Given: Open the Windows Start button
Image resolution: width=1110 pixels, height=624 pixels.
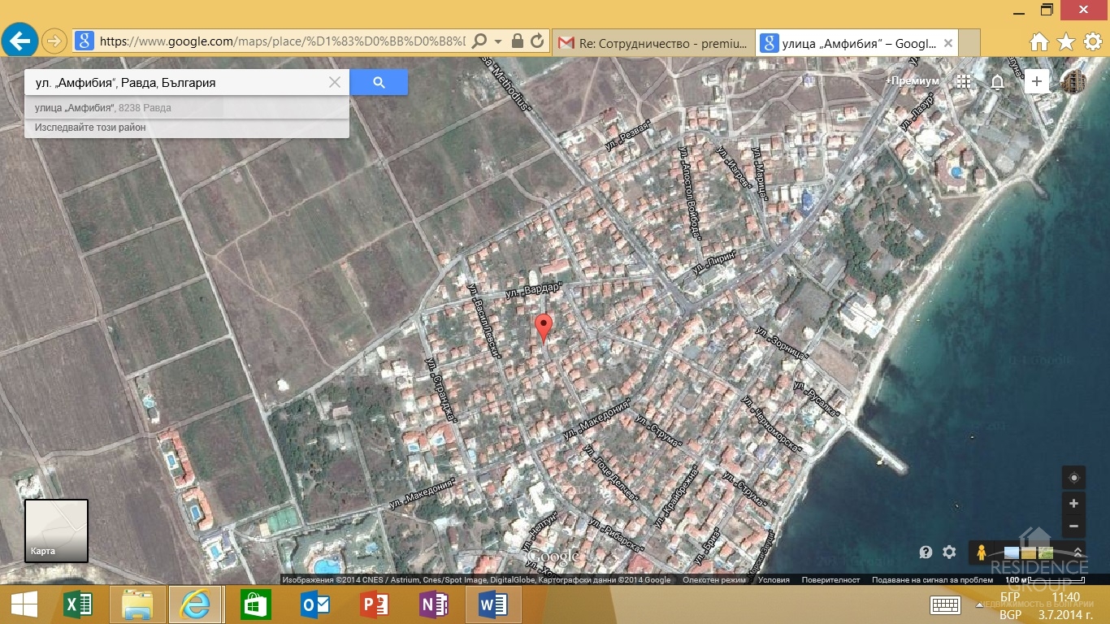Looking at the screenshot, I should pyautogui.click(x=24, y=604).
